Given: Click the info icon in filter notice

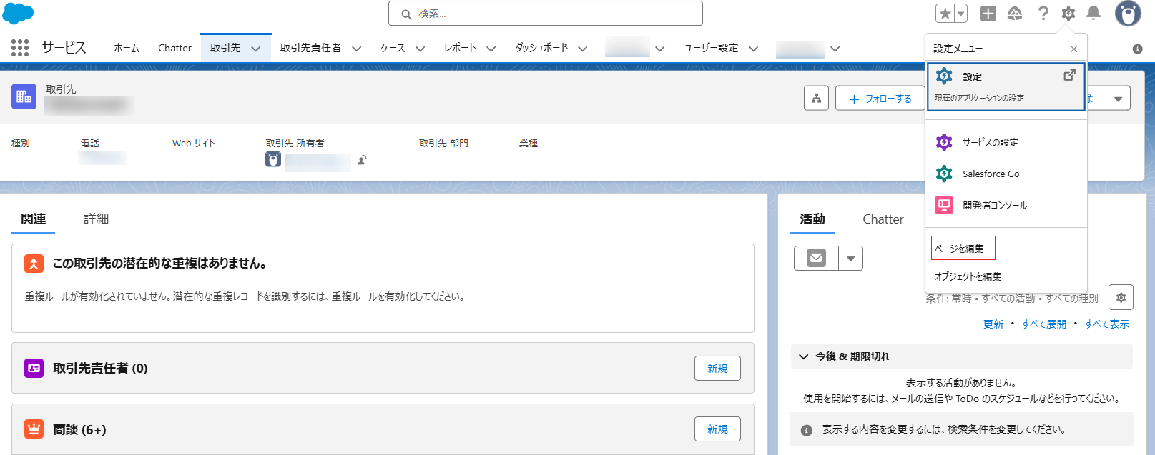Looking at the screenshot, I should (807, 430).
